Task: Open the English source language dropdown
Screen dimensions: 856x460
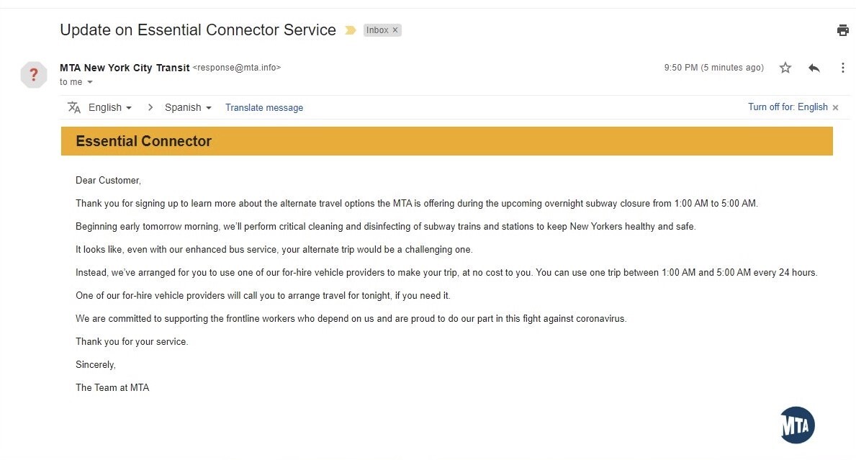Action: coord(109,107)
